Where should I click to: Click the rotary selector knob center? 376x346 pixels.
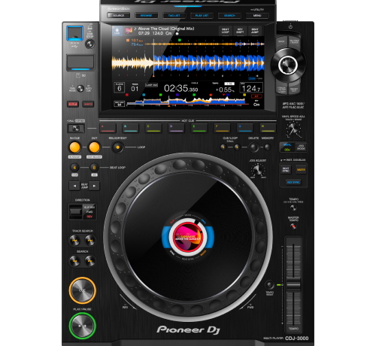click(x=288, y=65)
